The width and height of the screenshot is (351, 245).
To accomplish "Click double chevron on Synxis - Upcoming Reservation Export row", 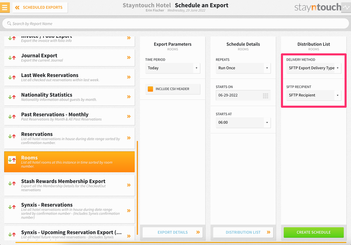I will pyautogui.click(x=129, y=236).
